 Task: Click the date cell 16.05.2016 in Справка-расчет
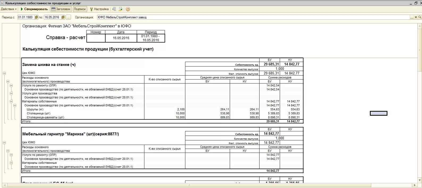click(121, 38)
